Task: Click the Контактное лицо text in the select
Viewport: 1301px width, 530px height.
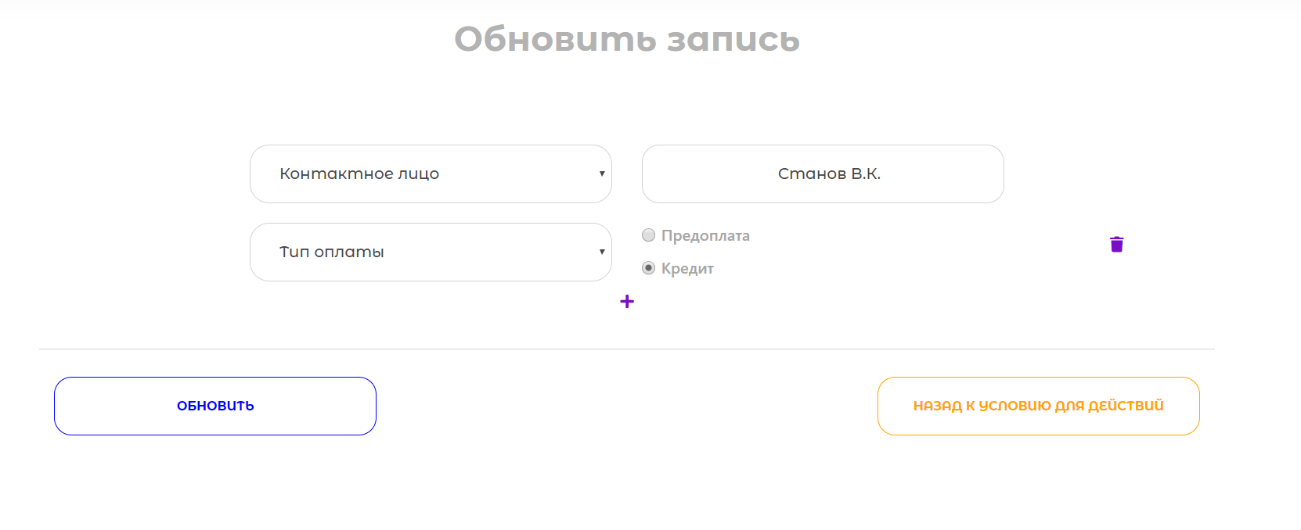Action: [x=359, y=174]
